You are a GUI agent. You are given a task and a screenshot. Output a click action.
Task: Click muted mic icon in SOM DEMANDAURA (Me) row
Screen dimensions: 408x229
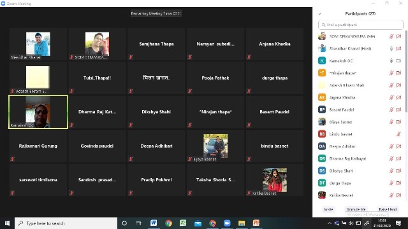391,36
